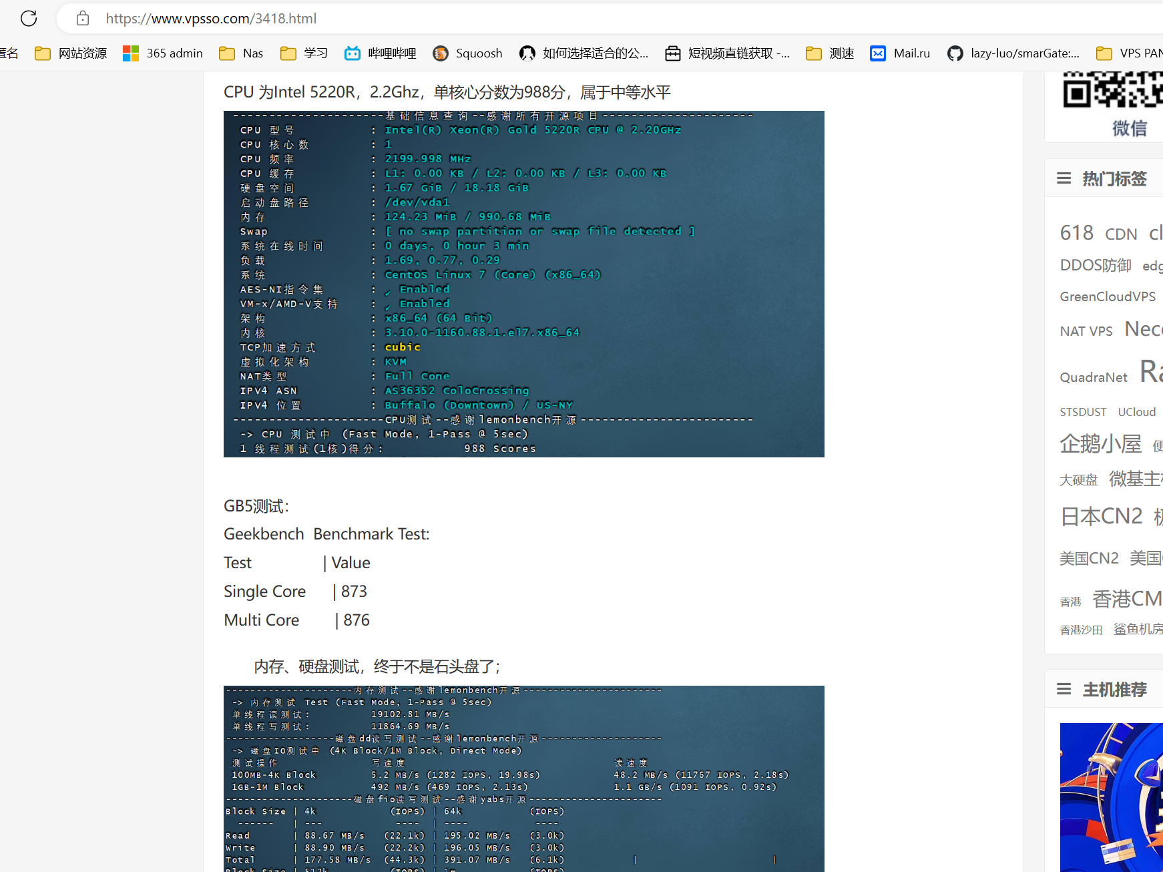Open the Mail.ru bookmark

point(901,53)
